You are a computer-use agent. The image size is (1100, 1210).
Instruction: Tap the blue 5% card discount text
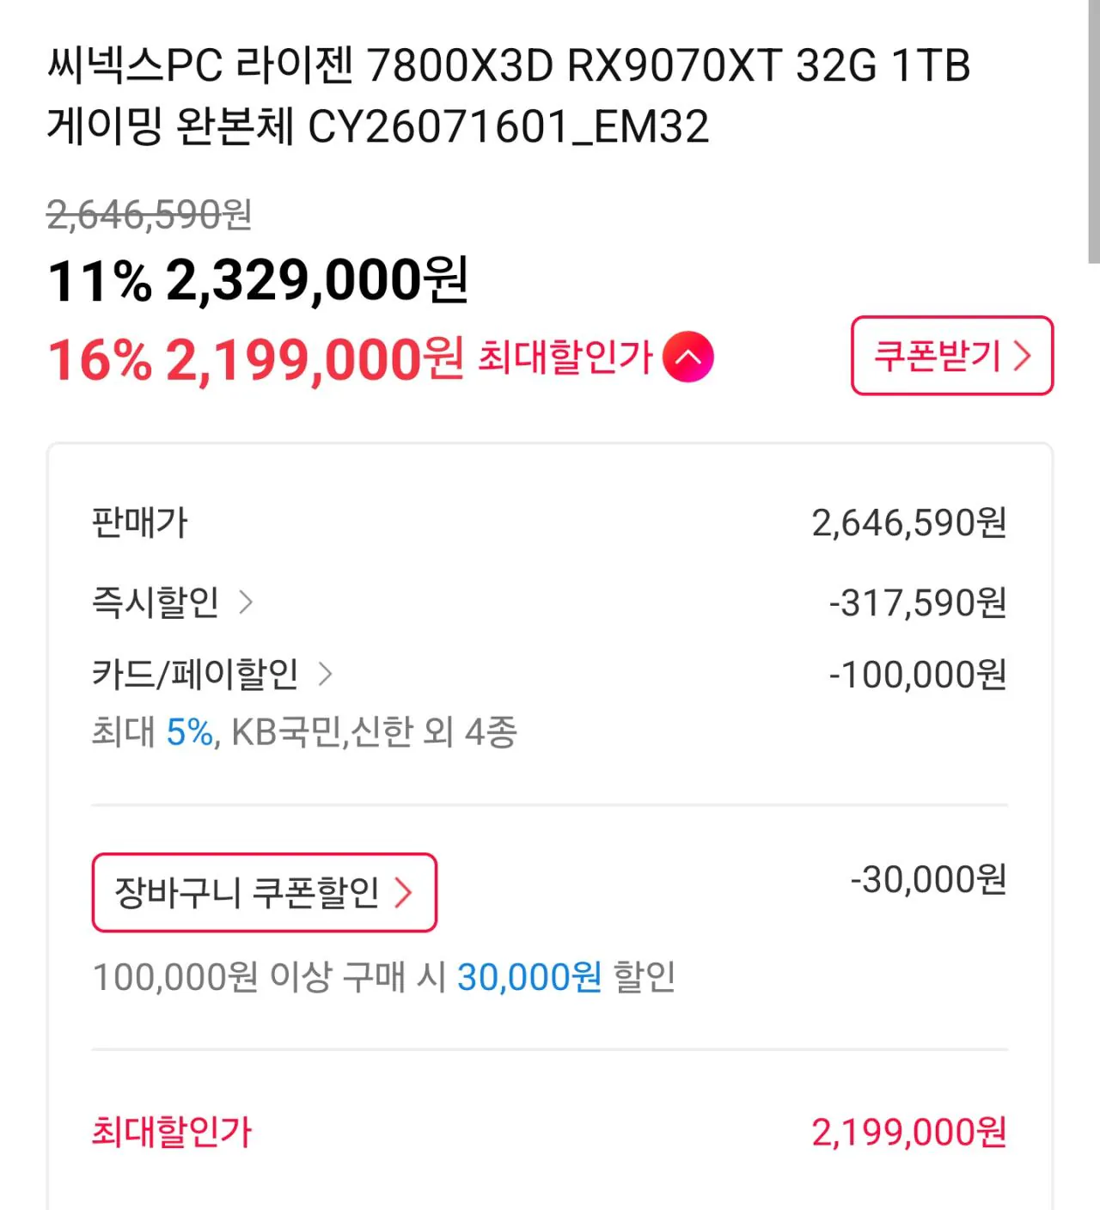190,732
